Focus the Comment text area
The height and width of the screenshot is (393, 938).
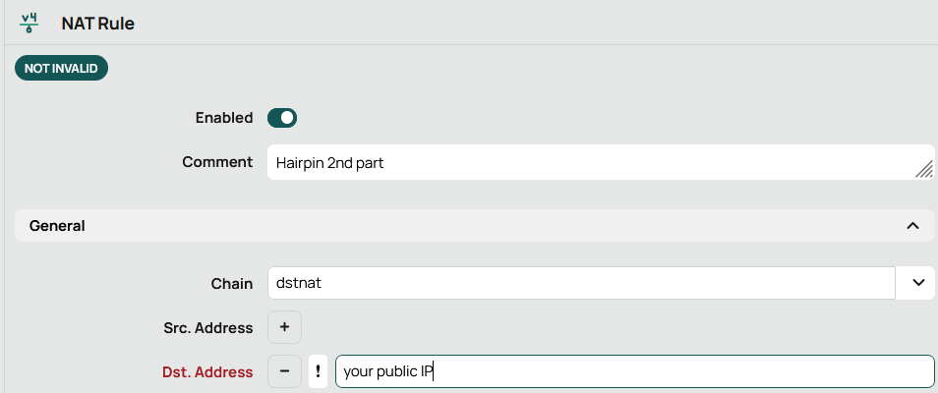pos(590,162)
